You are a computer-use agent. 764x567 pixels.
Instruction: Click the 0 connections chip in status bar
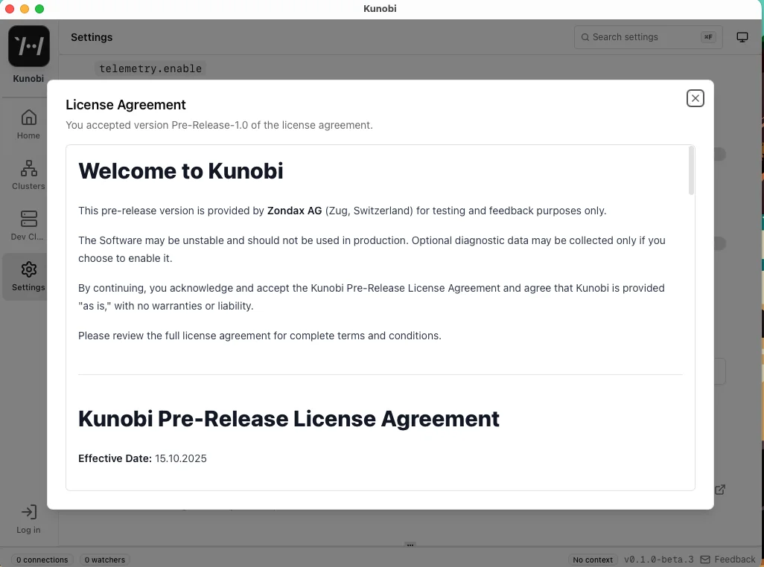tap(42, 559)
